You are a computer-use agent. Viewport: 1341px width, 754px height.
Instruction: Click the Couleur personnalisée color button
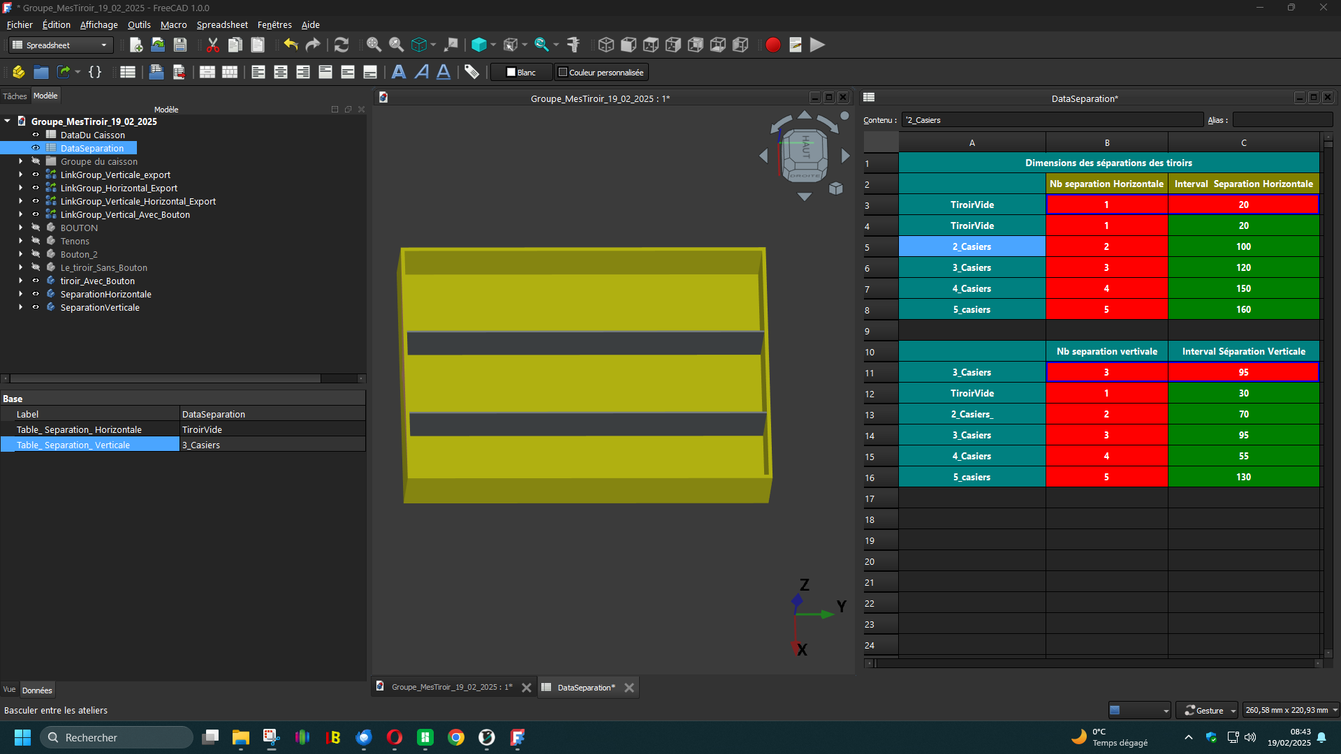point(601,72)
